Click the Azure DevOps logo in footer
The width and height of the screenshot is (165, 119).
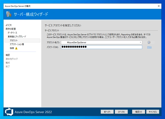coord(9,112)
